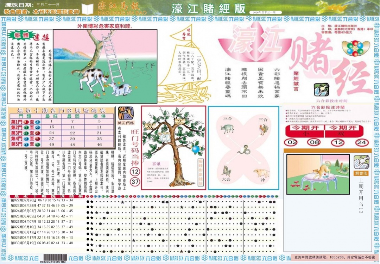Select the ox icon in the 三合 corner
Viewport: 380px width, 264px height.
coord(227,129)
